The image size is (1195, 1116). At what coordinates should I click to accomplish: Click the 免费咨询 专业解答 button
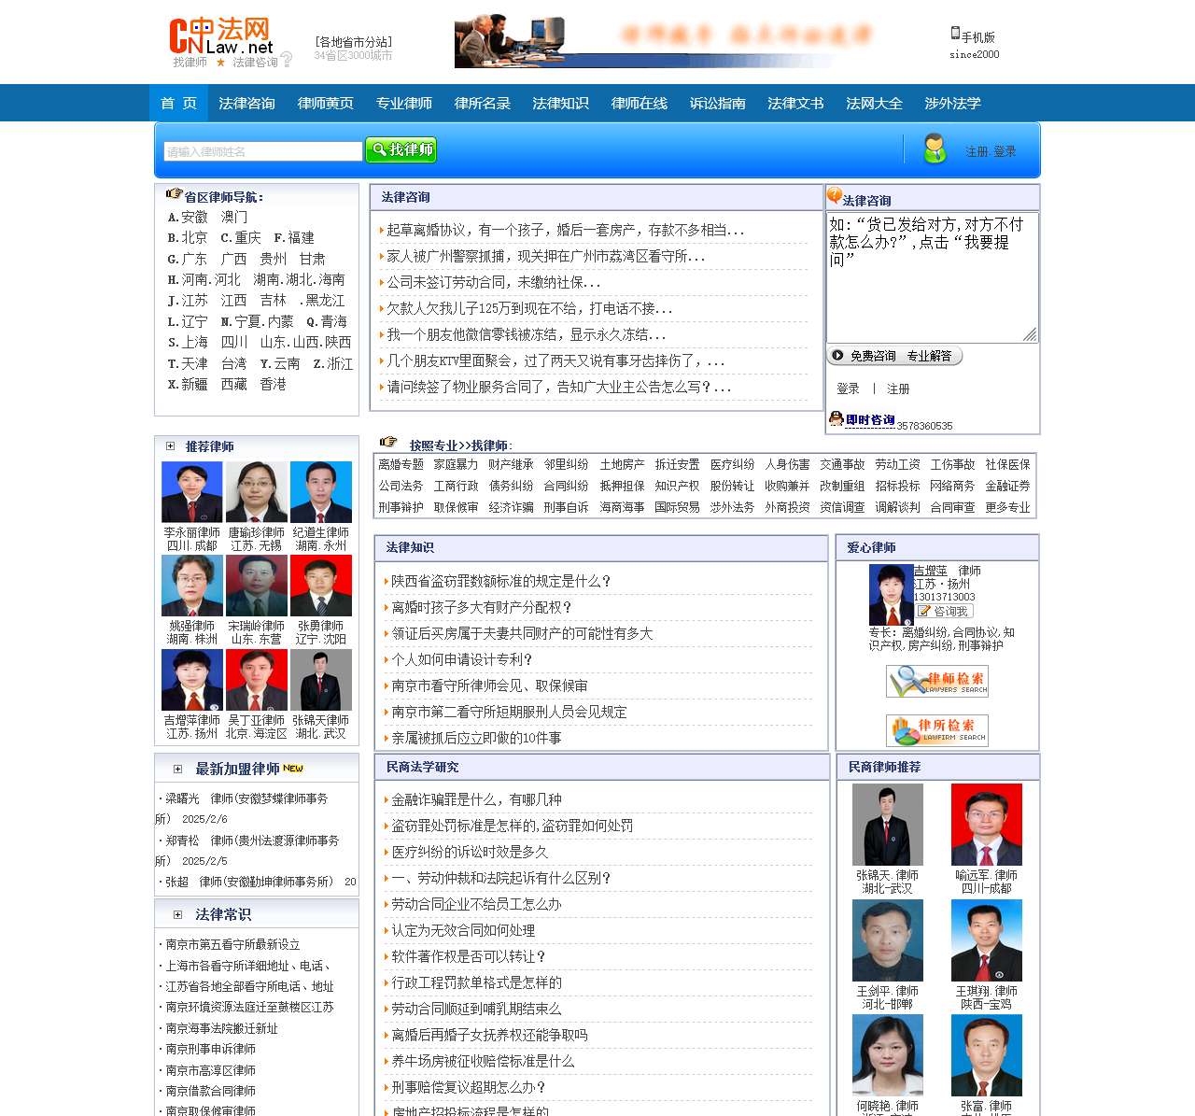[894, 356]
